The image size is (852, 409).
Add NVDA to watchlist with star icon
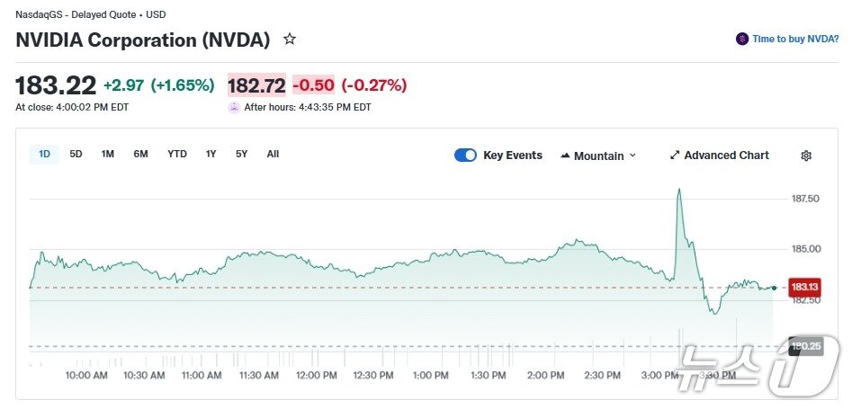[290, 40]
